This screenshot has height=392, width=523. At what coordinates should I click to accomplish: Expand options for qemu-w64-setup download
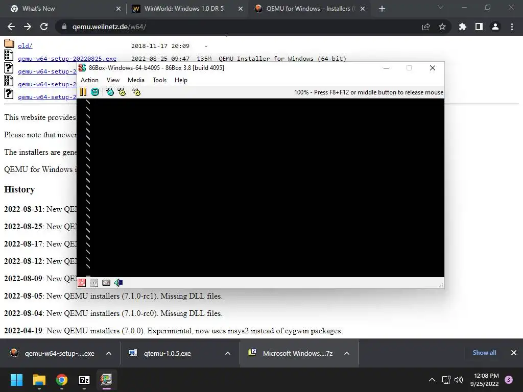109,353
